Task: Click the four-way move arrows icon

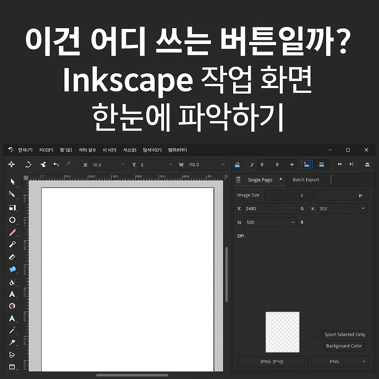Action: coord(11,165)
